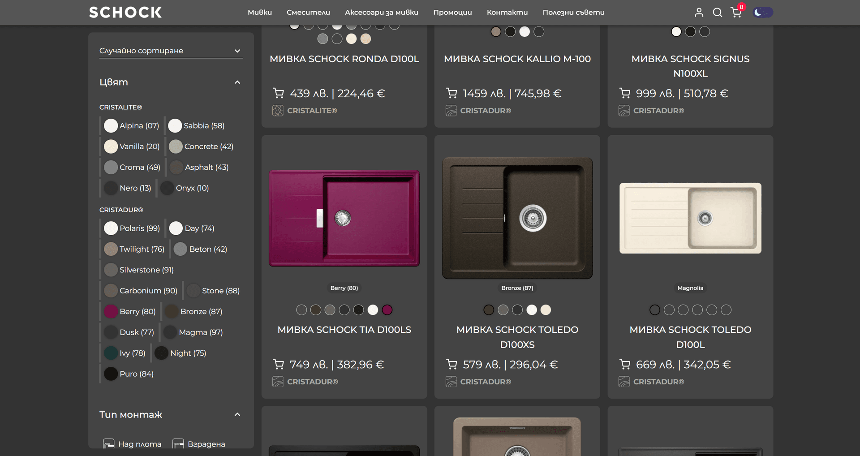Toggle the dark mode switch
Image resolution: width=860 pixels, height=456 pixels.
(x=763, y=13)
